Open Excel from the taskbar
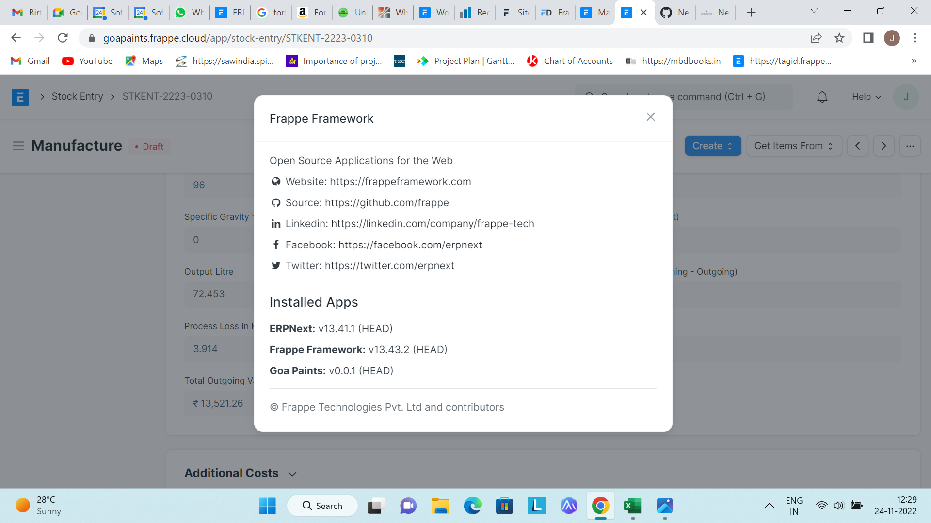The height and width of the screenshot is (523, 931). click(632, 506)
